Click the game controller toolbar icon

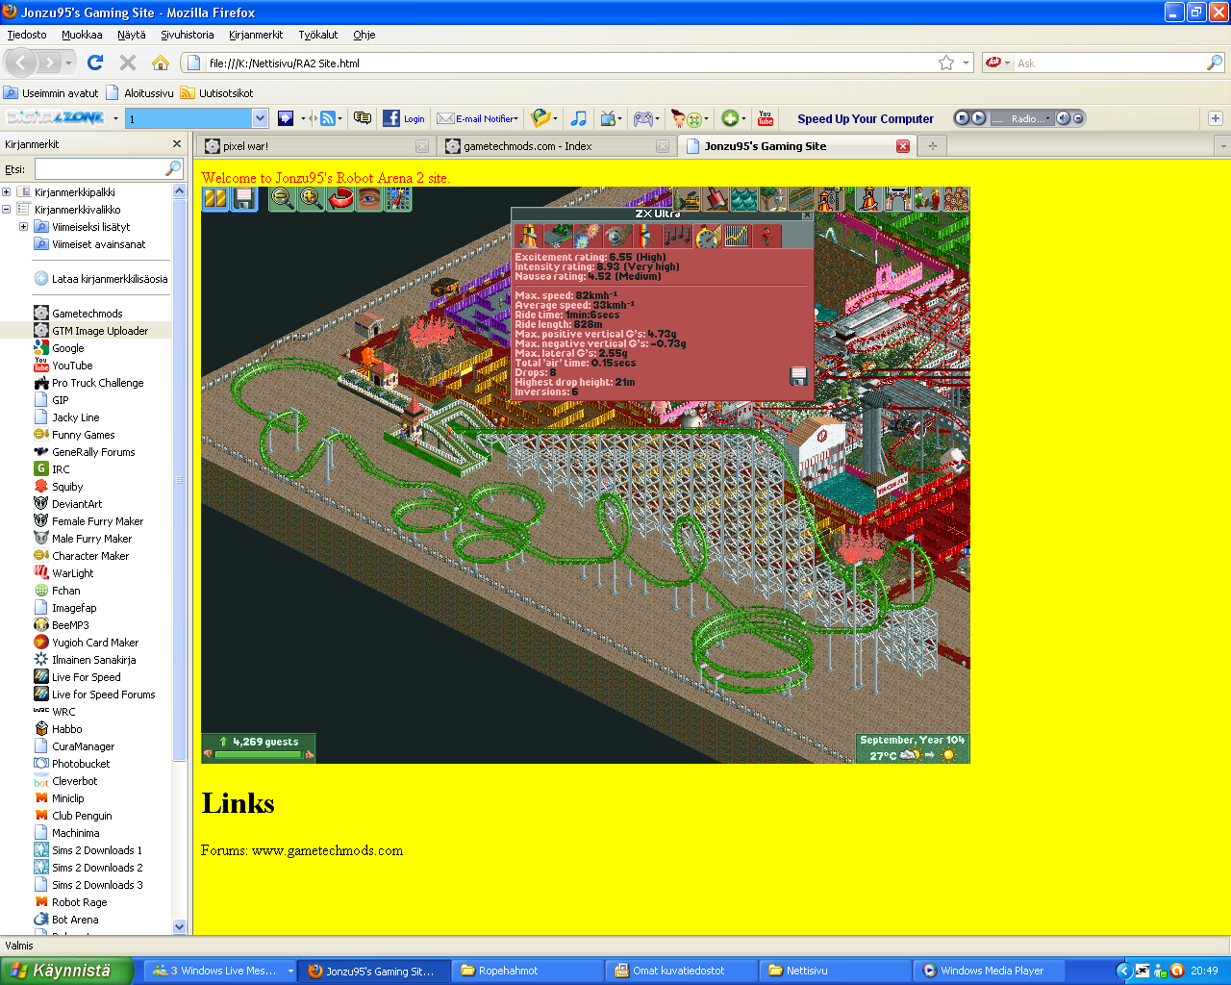(643, 118)
